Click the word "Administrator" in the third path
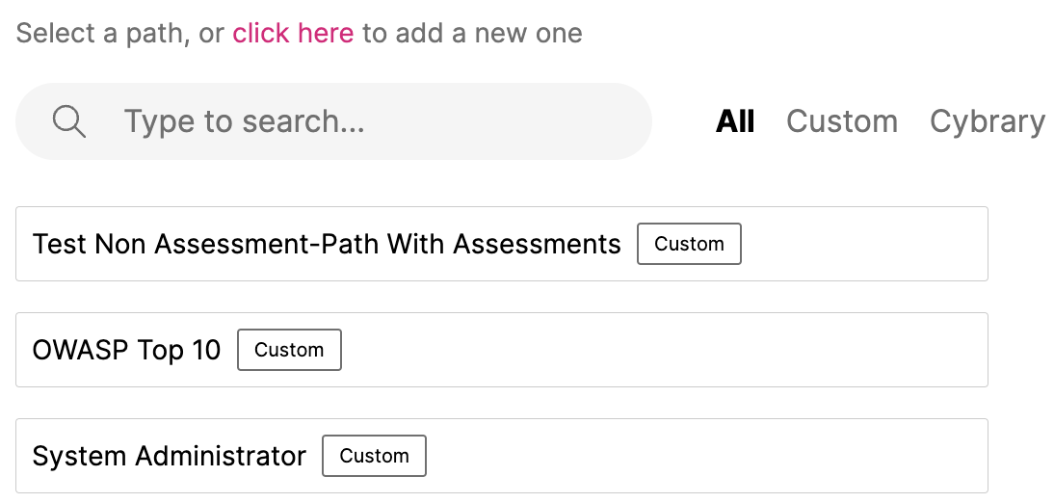This screenshot has height=503, width=1054. pos(221,456)
